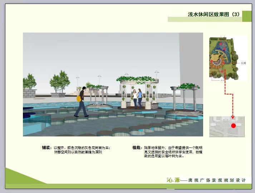Click the 长椅 annotation on site plan
255x193 pixels.
244,63
